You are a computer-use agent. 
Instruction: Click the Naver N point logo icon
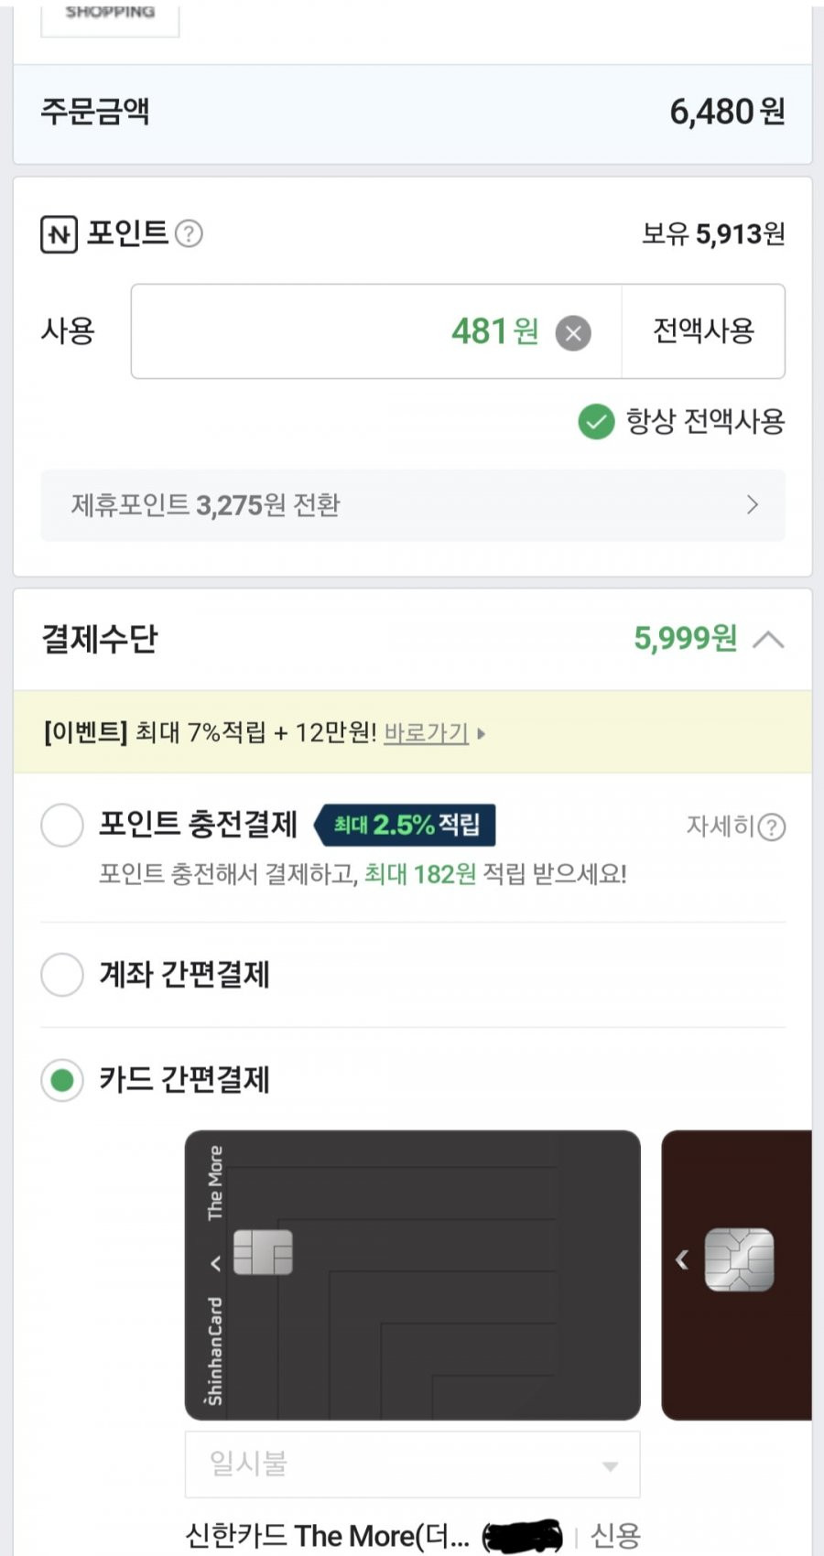point(60,234)
